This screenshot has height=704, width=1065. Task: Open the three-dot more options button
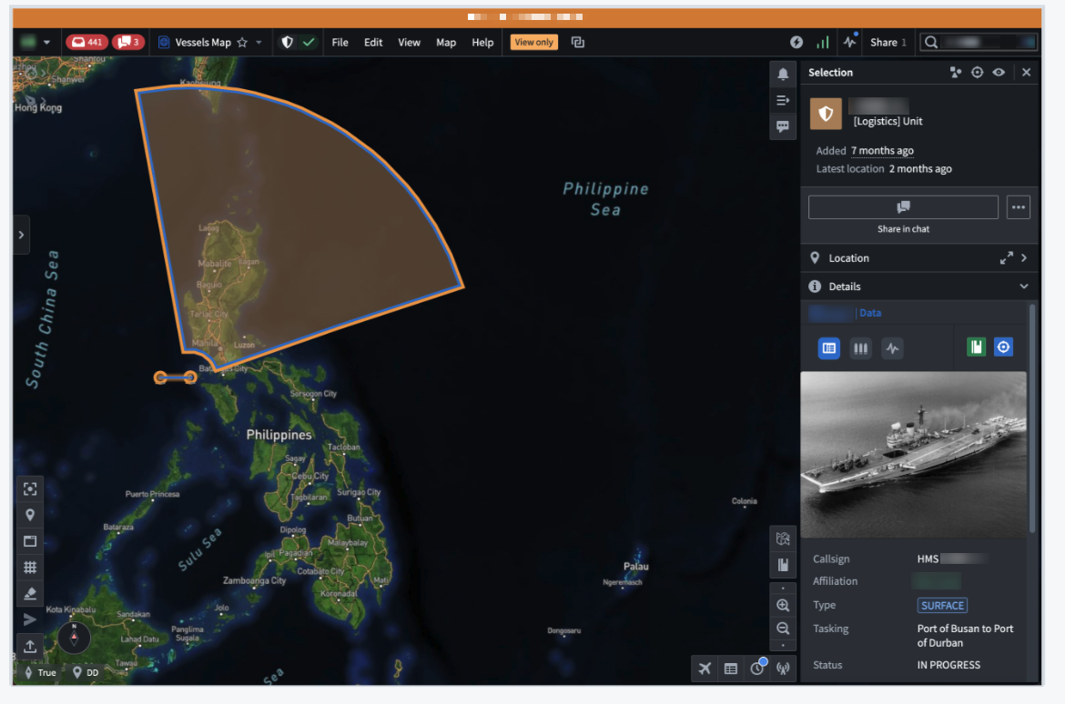[x=1019, y=207]
